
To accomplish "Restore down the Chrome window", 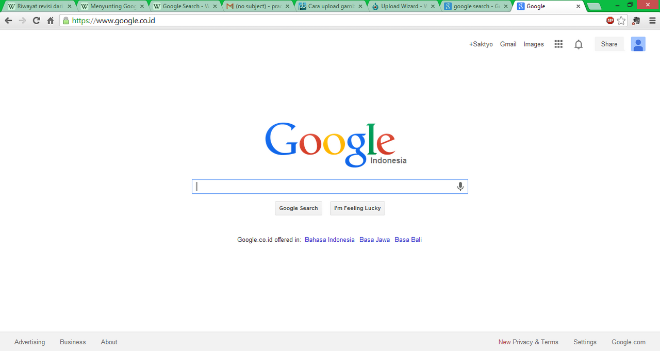I will (x=630, y=5).
